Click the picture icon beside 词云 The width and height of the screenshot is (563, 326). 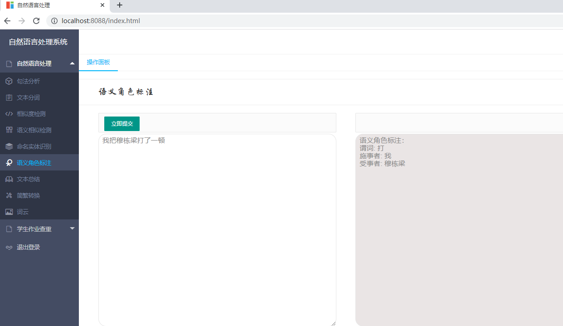click(x=9, y=212)
